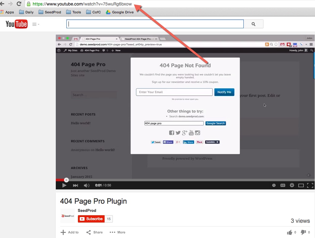Screen dimensions: 315x238
Task: Subscribe to the SeedProd channel
Action: click(91, 219)
